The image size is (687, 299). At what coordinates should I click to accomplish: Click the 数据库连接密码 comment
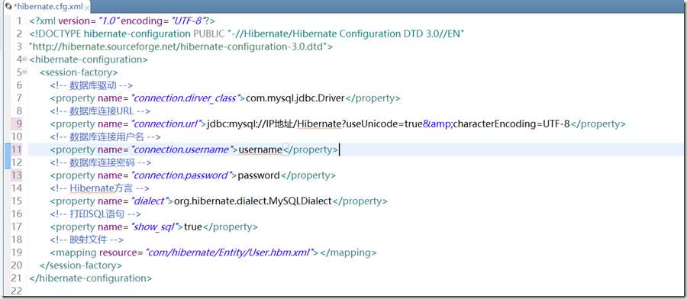coord(100,162)
